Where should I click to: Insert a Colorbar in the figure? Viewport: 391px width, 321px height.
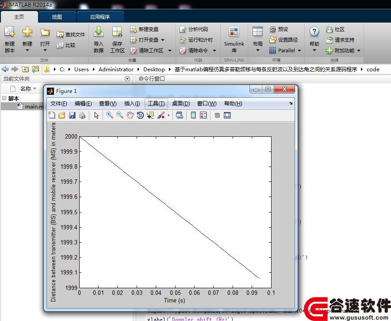[x=193, y=115]
